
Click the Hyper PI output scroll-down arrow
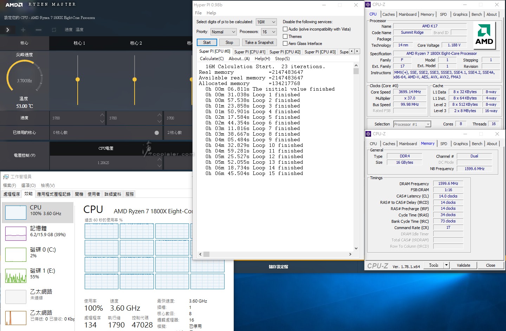pyautogui.click(x=356, y=248)
